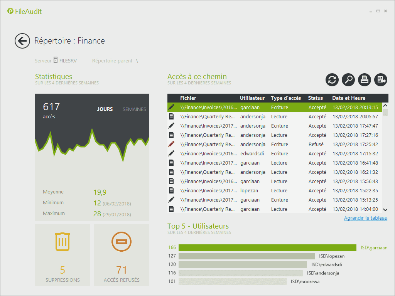Click document icon of 15:56:43 row

click(171, 181)
